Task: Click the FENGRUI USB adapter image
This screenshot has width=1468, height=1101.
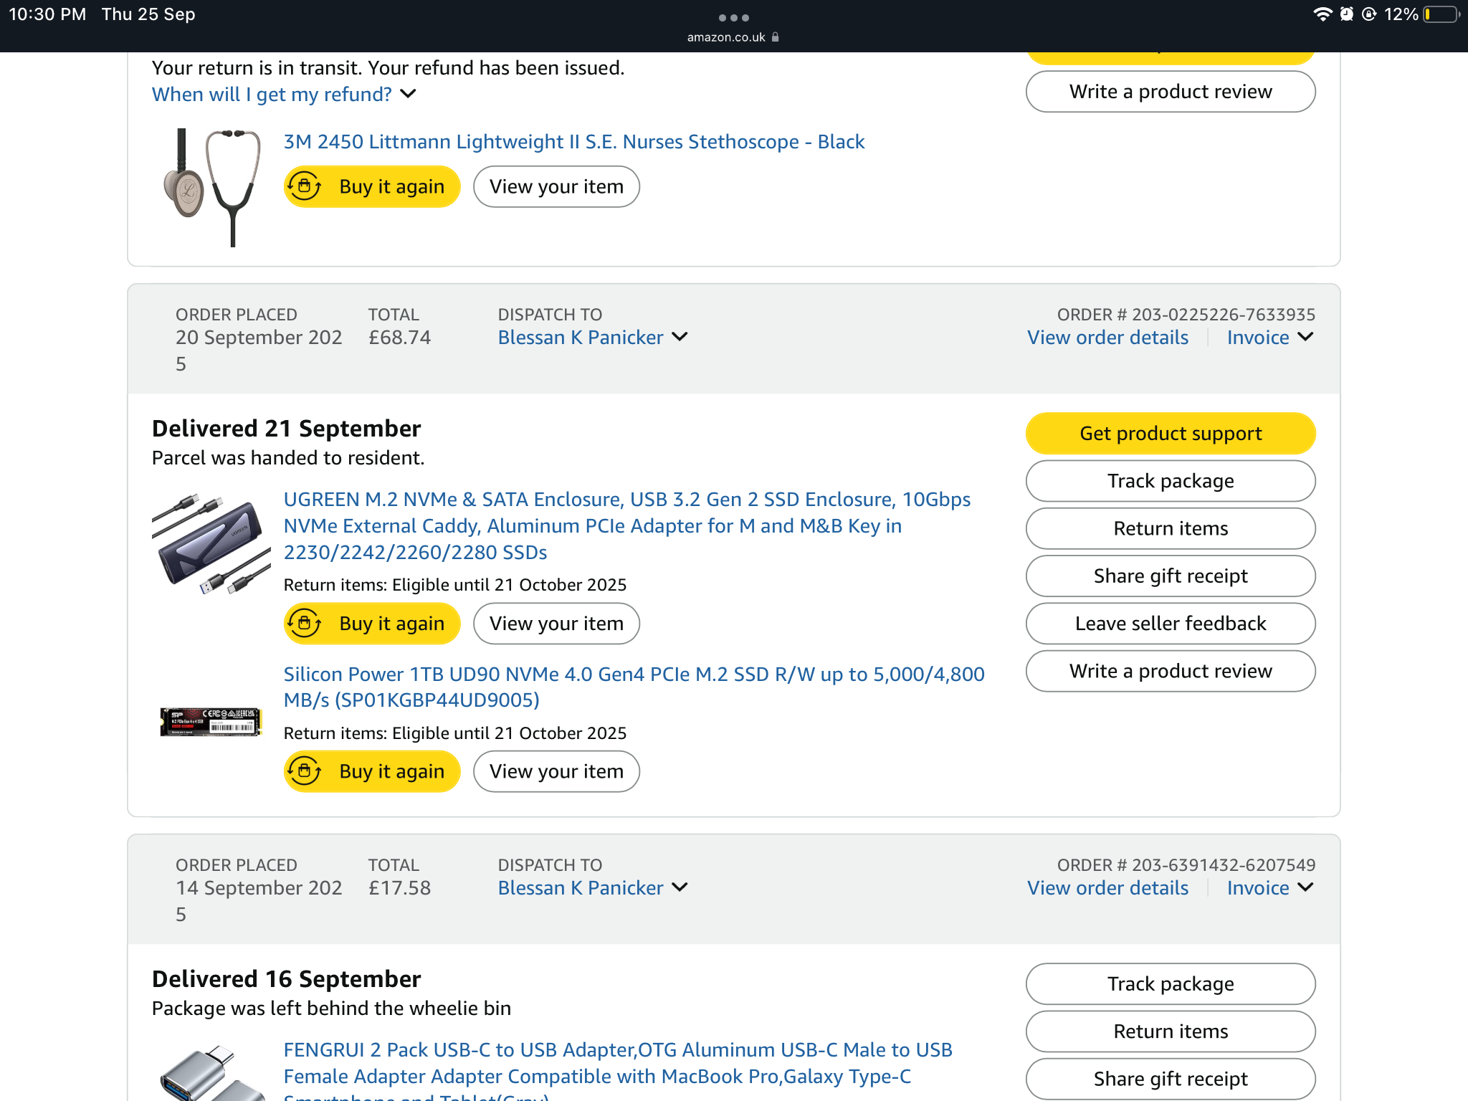Action: coord(208,1072)
